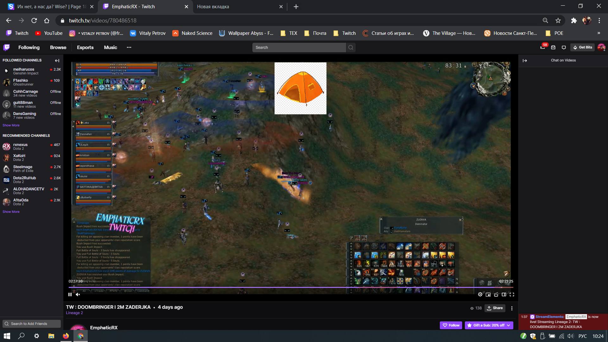Image resolution: width=608 pixels, height=342 pixels.
Task: Expand Gift a Sub dropdown
Action: [508, 325]
